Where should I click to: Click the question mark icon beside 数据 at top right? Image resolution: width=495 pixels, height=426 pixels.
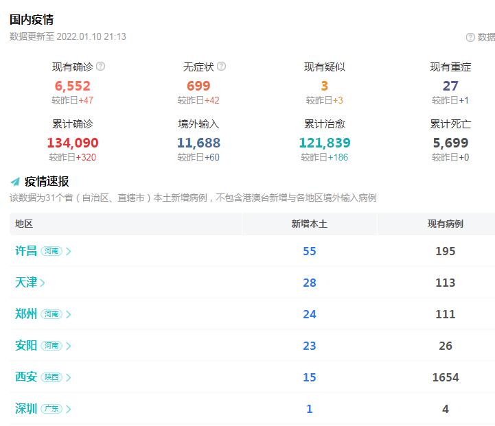click(470, 38)
